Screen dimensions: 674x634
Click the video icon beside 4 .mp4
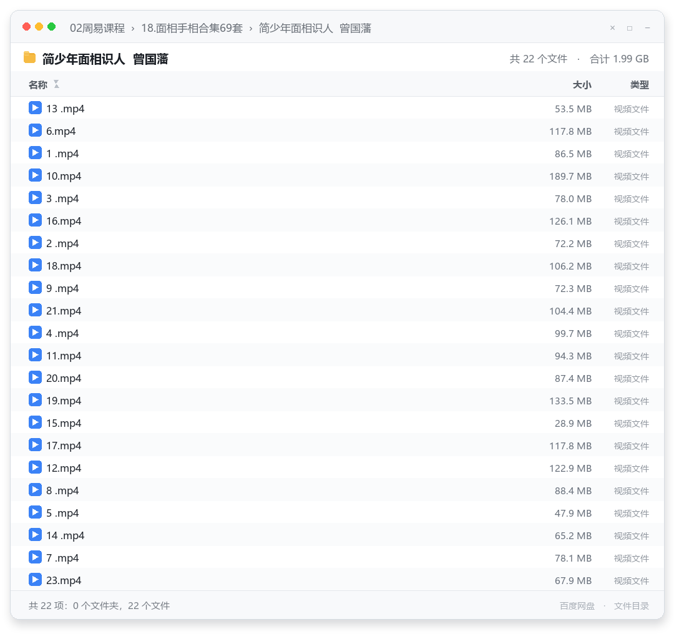click(35, 332)
